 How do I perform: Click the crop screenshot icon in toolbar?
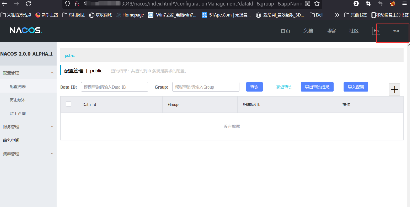tap(368, 4)
